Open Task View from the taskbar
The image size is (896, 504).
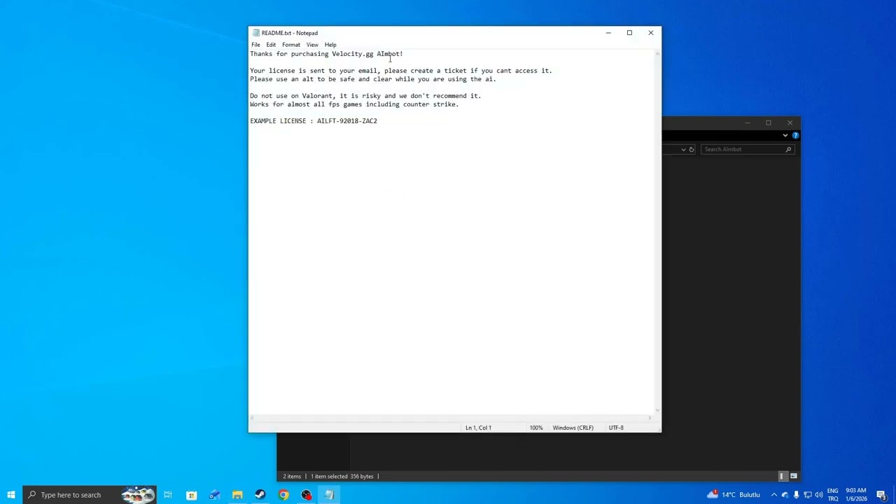(168, 495)
